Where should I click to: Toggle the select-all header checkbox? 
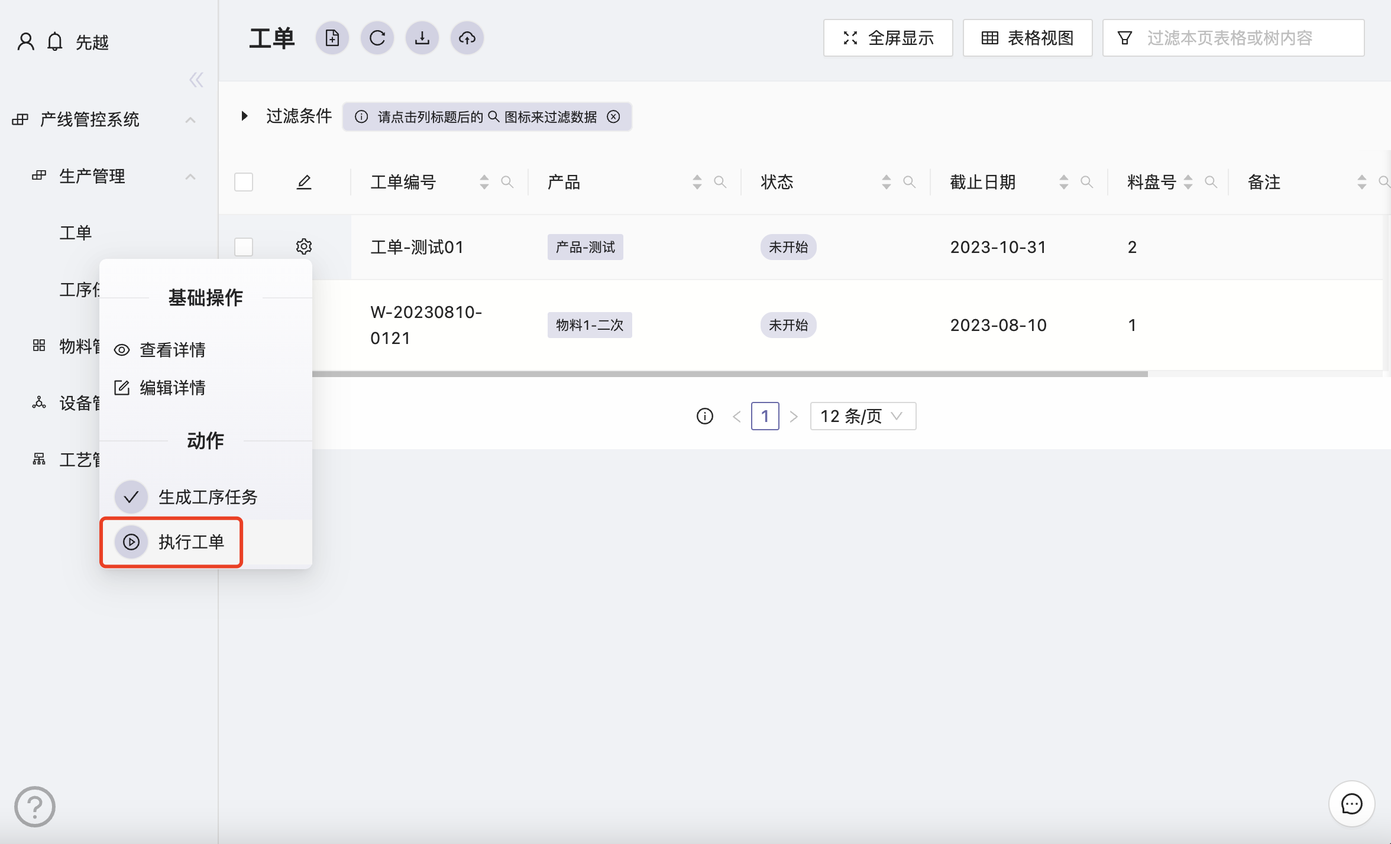click(x=244, y=182)
